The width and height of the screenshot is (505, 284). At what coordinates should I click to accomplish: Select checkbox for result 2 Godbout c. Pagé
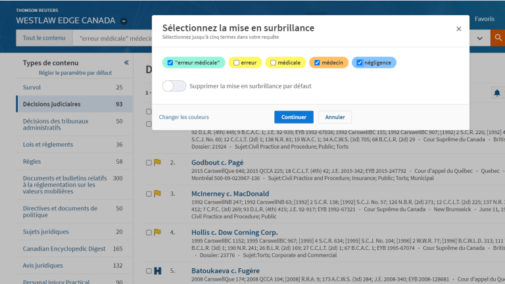click(149, 162)
